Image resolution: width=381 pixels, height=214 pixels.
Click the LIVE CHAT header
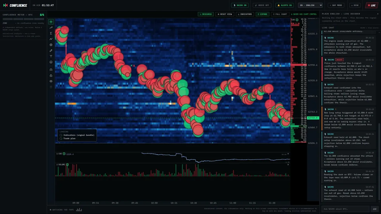(x=328, y=28)
